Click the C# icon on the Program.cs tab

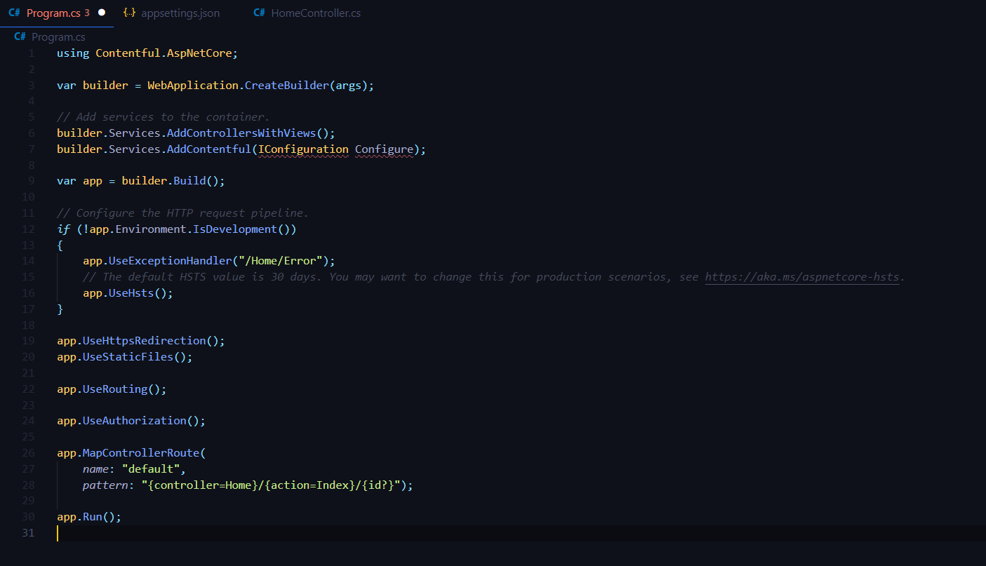click(x=14, y=13)
